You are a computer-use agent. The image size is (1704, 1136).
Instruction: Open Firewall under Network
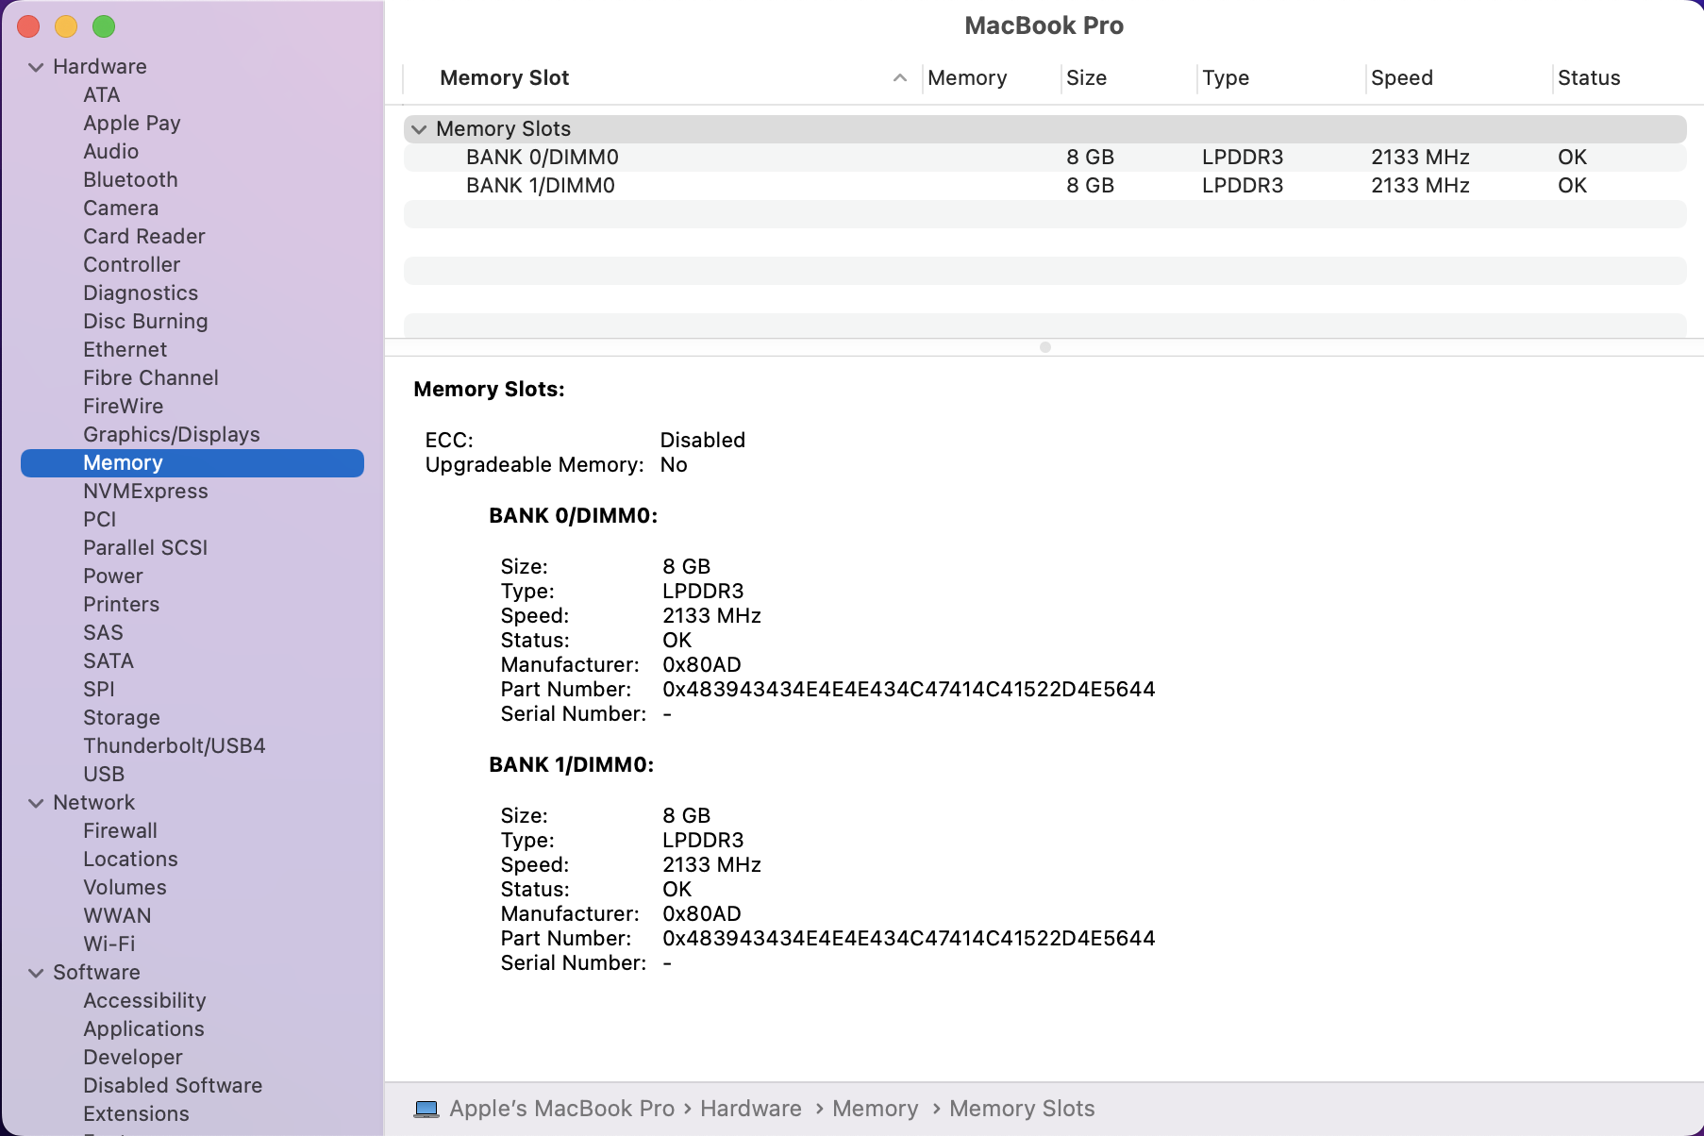[x=121, y=831]
